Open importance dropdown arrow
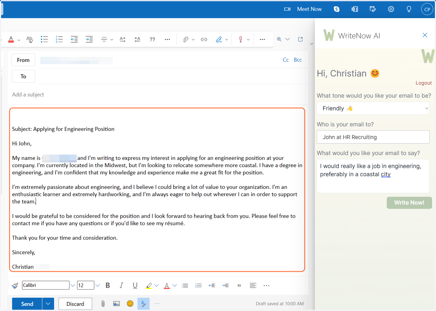Viewport: 436px width, 311px height. (x=248, y=40)
